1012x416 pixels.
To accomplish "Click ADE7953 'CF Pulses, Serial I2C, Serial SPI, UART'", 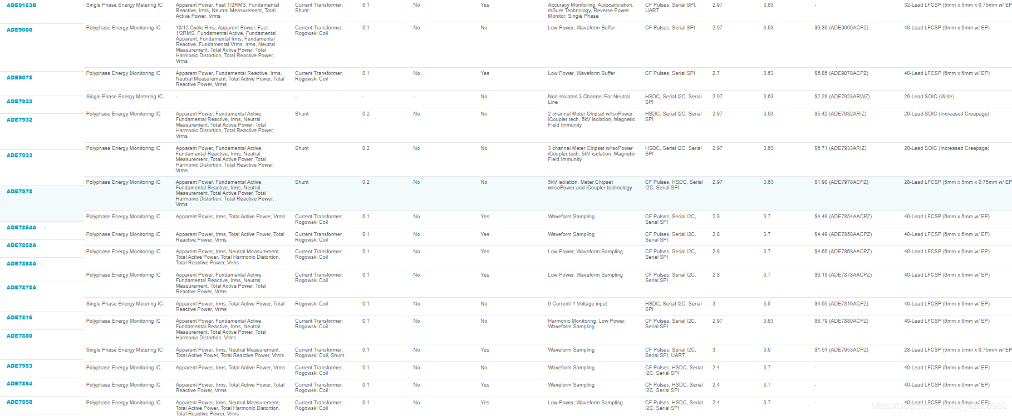I will click(x=670, y=353).
